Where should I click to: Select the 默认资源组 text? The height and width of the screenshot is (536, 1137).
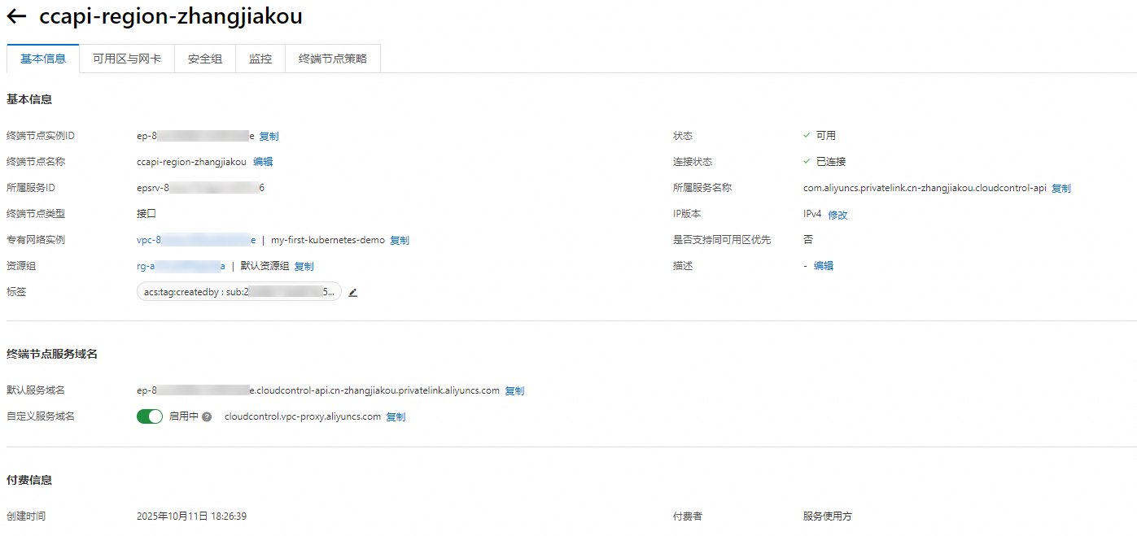[x=265, y=267]
